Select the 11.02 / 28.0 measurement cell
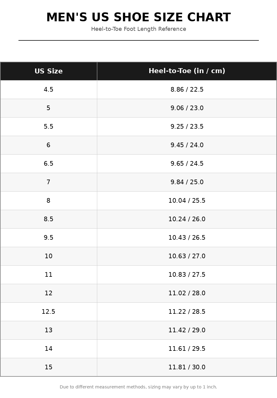This screenshot has height=398, width=277. [187, 293]
